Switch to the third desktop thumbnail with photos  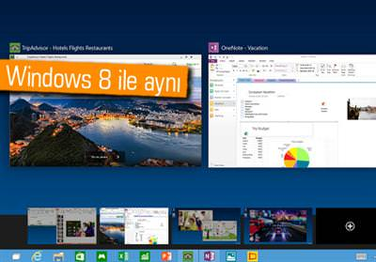tap(206, 226)
